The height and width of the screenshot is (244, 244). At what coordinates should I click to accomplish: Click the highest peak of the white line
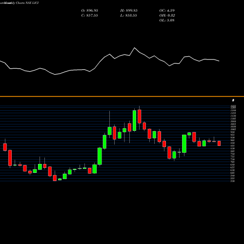pos(134,48)
